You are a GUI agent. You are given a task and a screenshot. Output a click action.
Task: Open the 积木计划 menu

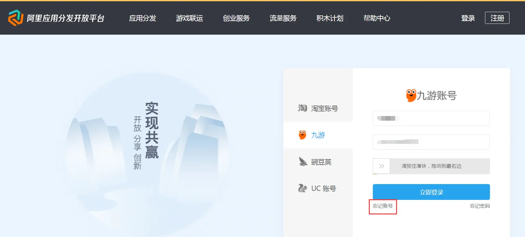click(x=330, y=18)
